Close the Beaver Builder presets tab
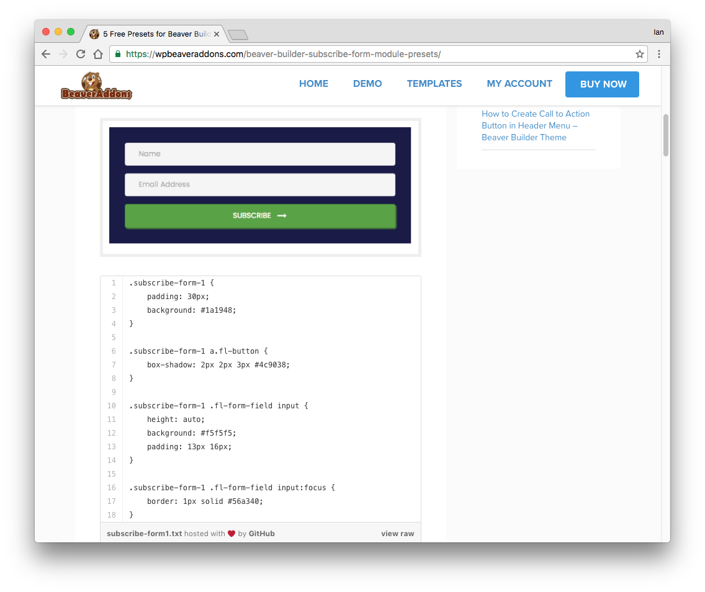Screen dimensions: 705x592 tap(216, 34)
